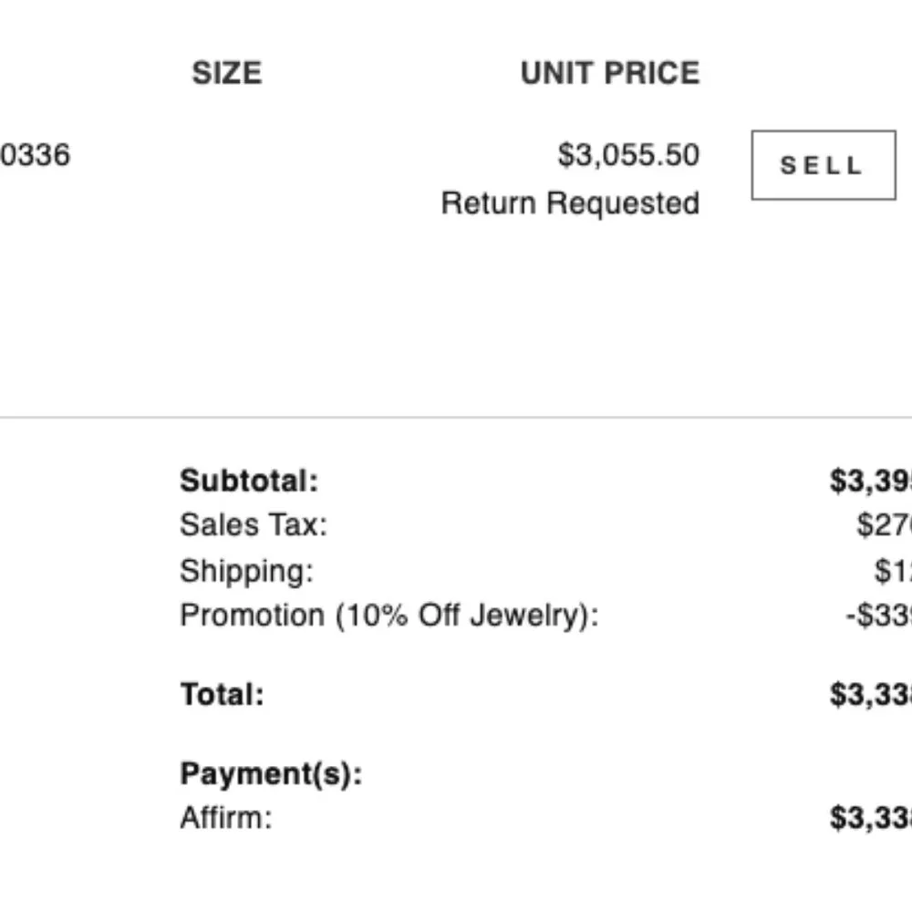The height and width of the screenshot is (912, 912).
Task: Click the Shipping amount value
Action: point(892,571)
